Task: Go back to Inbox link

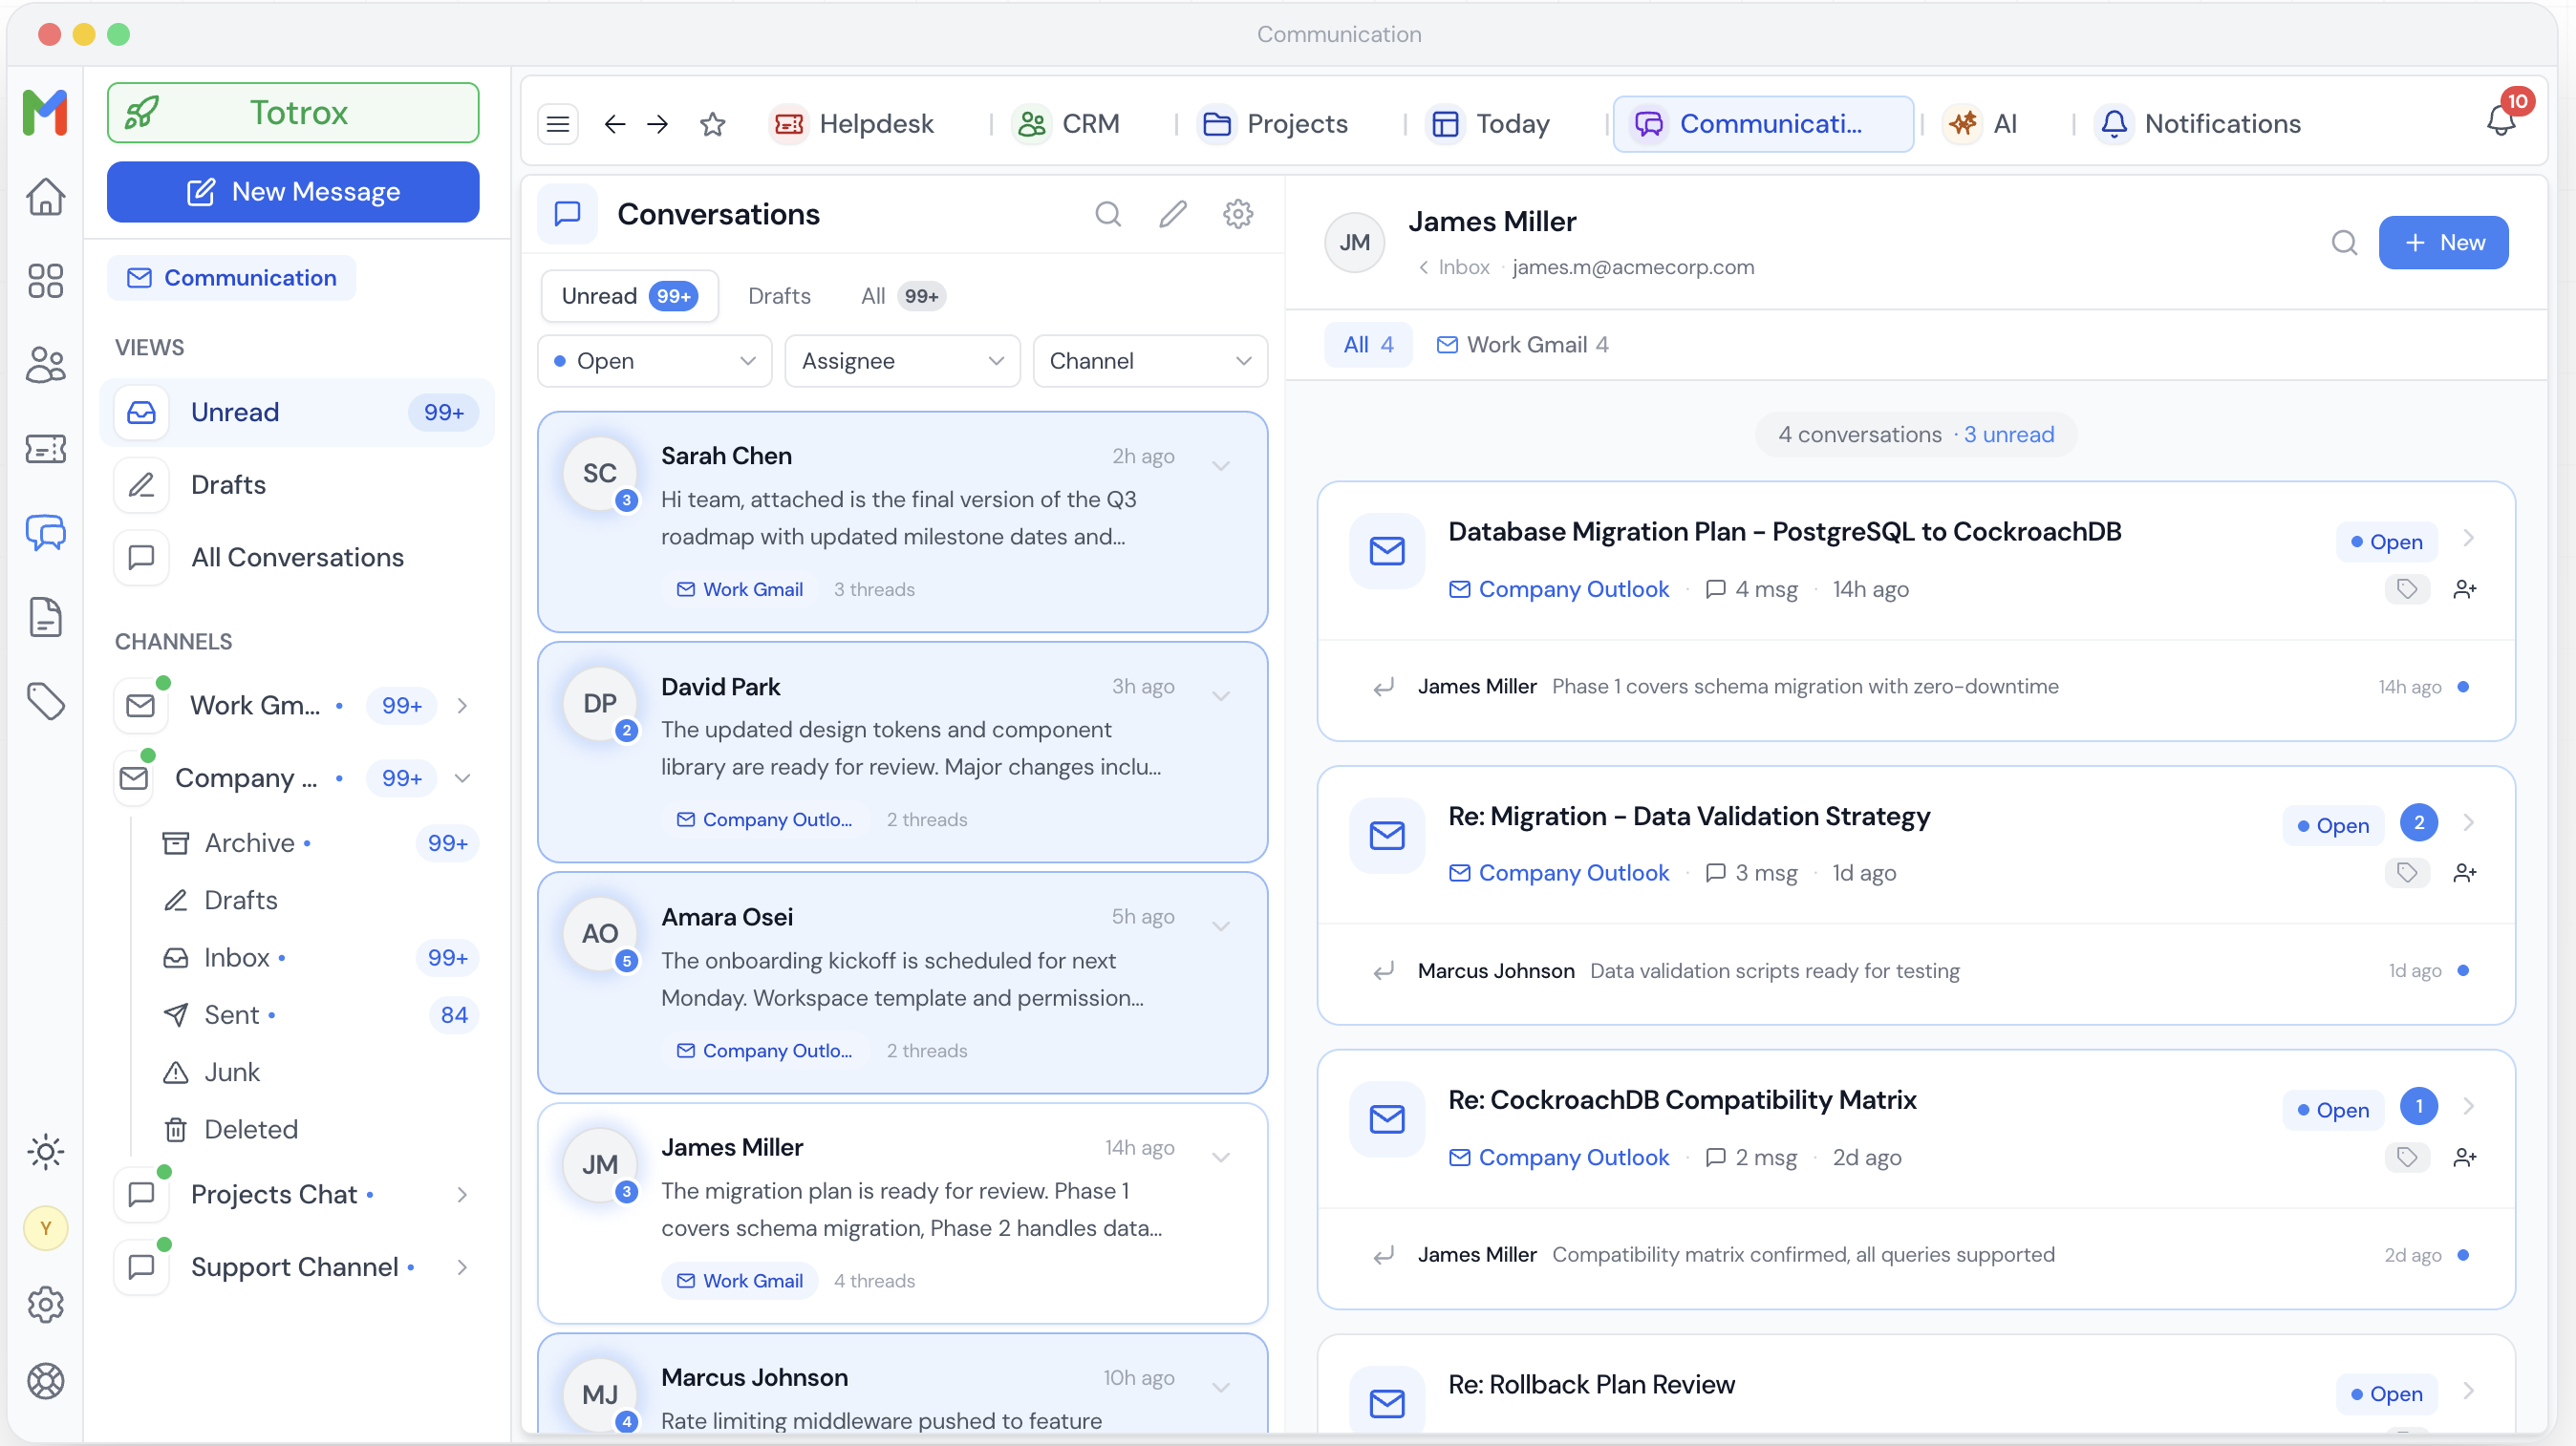Action: [x=1454, y=266]
